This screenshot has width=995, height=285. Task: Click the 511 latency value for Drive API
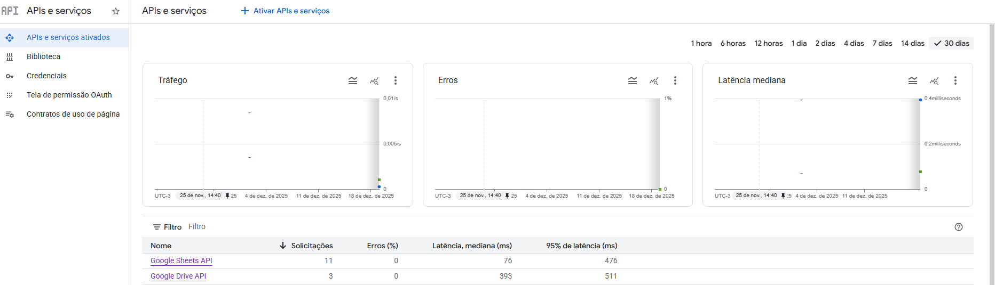611,276
